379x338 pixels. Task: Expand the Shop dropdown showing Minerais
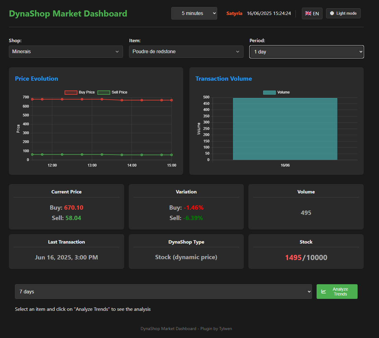pyautogui.click(x=66, y=52)
